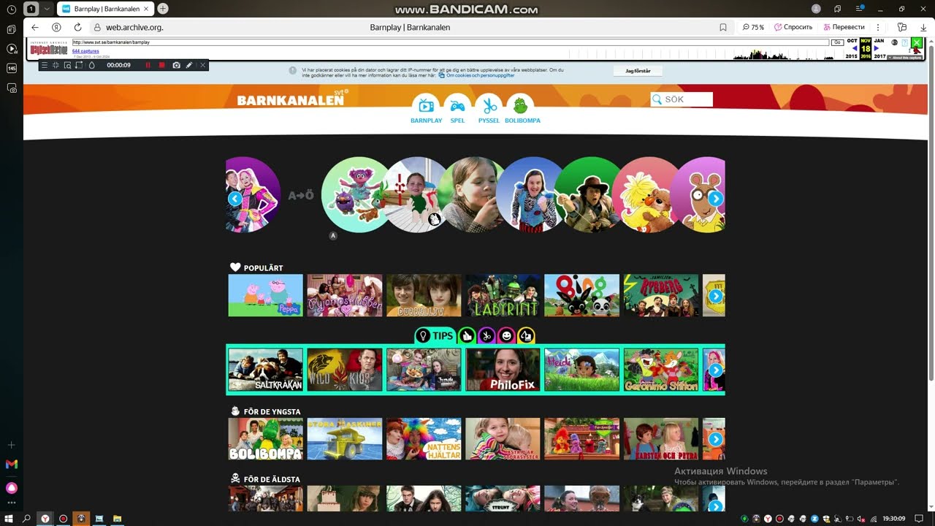
Task: Open the Bolibompa green dragon icon
Action: [x=521, y=106]
